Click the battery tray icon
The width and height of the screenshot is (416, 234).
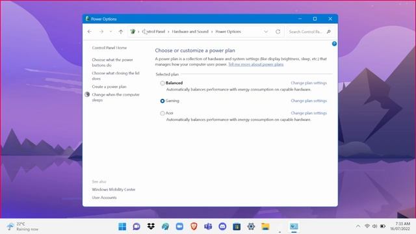383,226
